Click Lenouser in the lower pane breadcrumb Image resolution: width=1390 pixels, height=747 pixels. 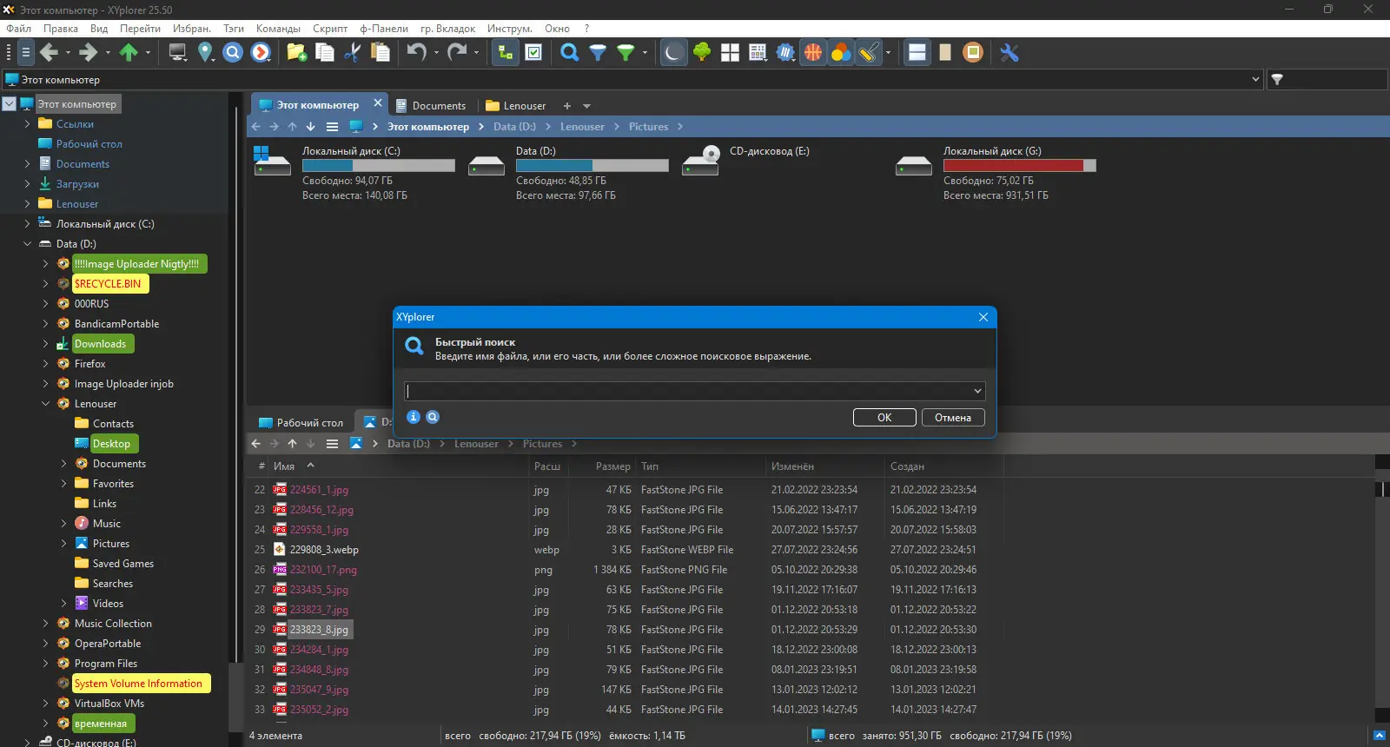point(476,444)
